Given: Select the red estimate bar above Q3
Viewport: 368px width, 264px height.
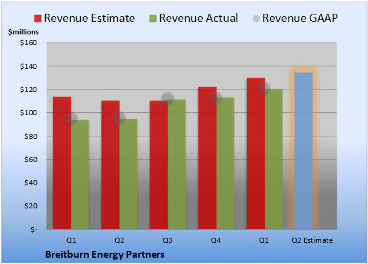Looking at the screenshot, I should click(159, 165).
